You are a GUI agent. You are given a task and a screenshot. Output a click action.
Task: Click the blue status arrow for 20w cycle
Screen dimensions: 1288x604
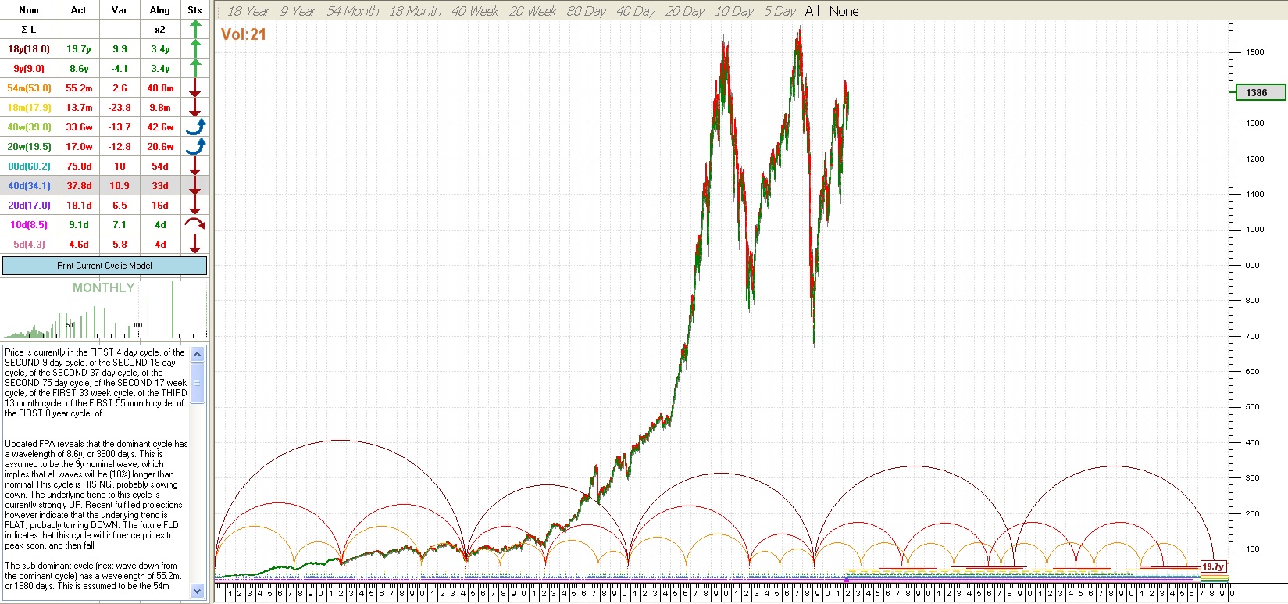coord(195,146)
